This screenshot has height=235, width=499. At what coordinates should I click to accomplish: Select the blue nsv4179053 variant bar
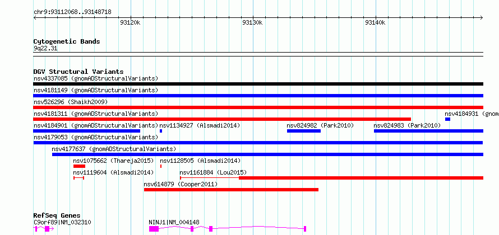click(x=258, y=143)
